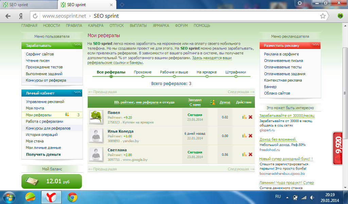Image resolution: width=348 pixels, height=204 pixels.
Task: Select the Все рефералы filter
Action: tap(111, 72)
